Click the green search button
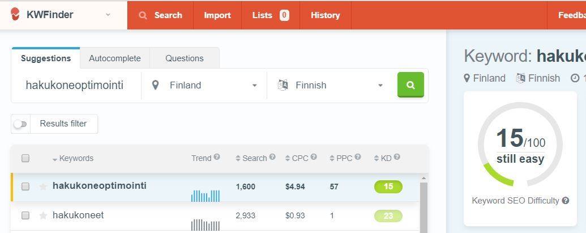 [410, 85]
